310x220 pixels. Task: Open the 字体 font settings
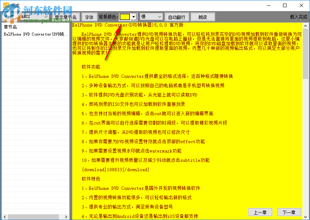(89, 17)
